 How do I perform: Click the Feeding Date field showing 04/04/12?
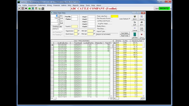(x=57, y=29)
